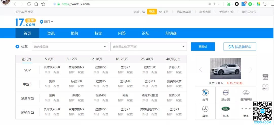
Task: Go to 首页 in the blue navigation bar
Action: [x=27, y=33]
